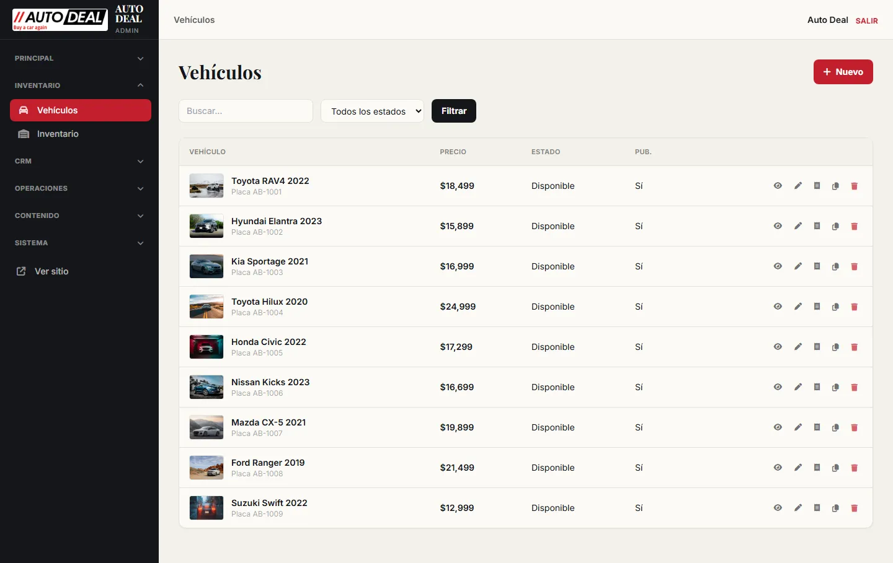Edit the Toyota Hilux 2020 with pencil icon
Screen dimensions: 893x563
click(x=798, y=307)
